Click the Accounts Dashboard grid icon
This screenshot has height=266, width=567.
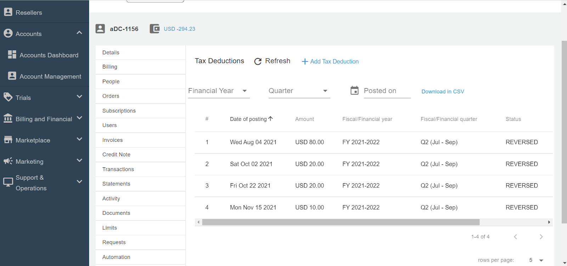12,54
